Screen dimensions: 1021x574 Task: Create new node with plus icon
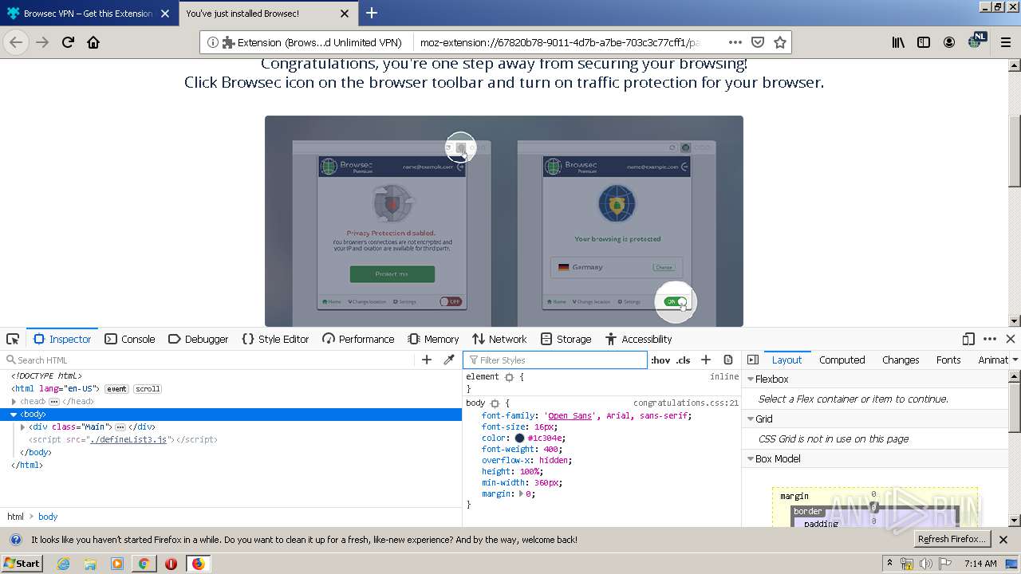(x=427, y=360)
